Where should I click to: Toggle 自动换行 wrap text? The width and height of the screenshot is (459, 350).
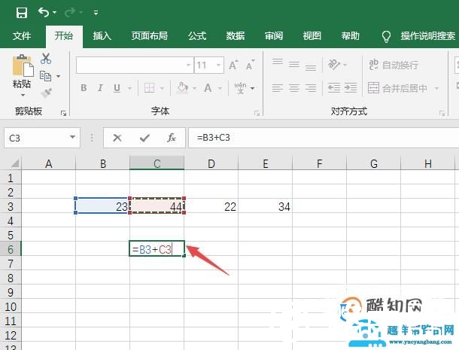tap(394, 65)
